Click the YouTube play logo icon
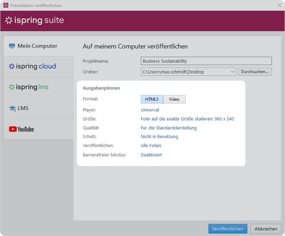 point(13,129)
